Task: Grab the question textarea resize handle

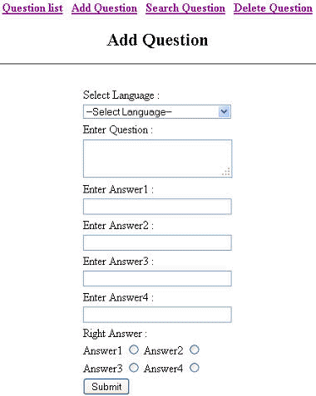Action: [226, 172]
